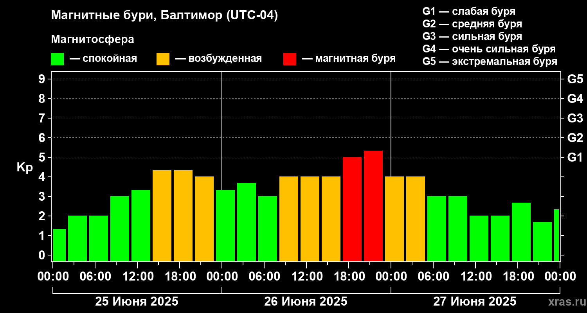
Task: Select the line G3 — сильная буря
Action: click(x=472, y=36)
